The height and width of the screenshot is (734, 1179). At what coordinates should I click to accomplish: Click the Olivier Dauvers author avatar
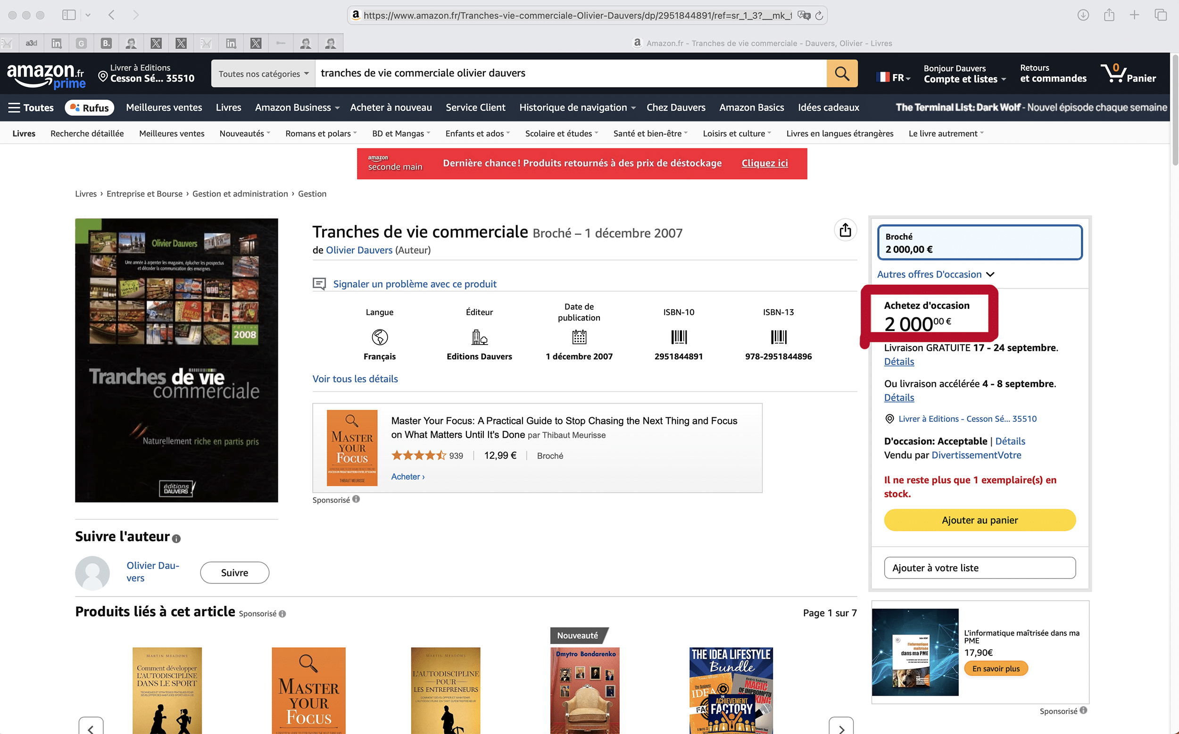pyautogui.click(x=92, y=573)
